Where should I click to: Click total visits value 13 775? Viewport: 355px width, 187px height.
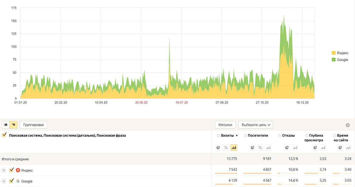pyautogui.click(x=232, y=159)
